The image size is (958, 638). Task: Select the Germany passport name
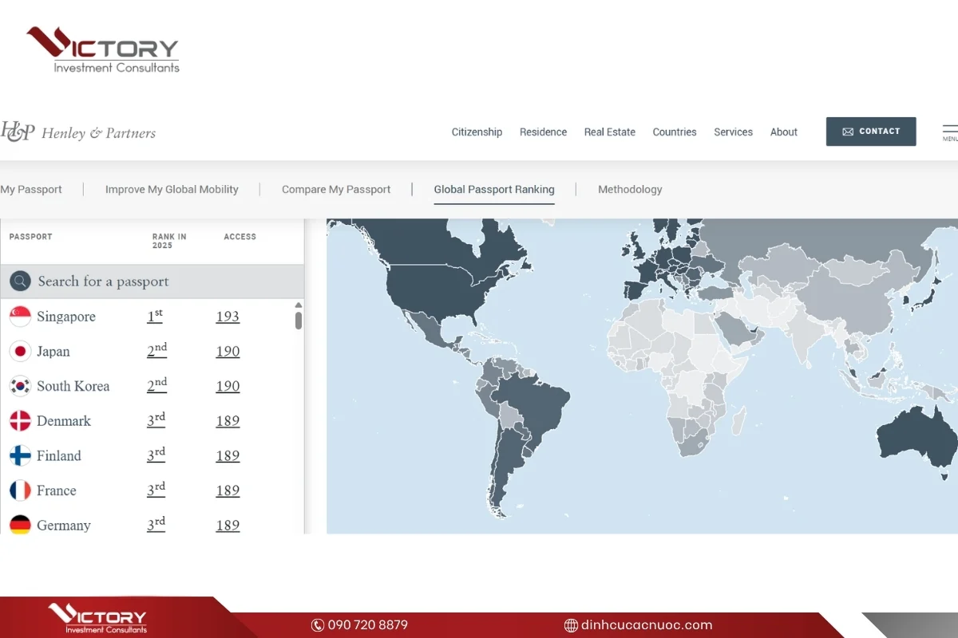point(64,526)
